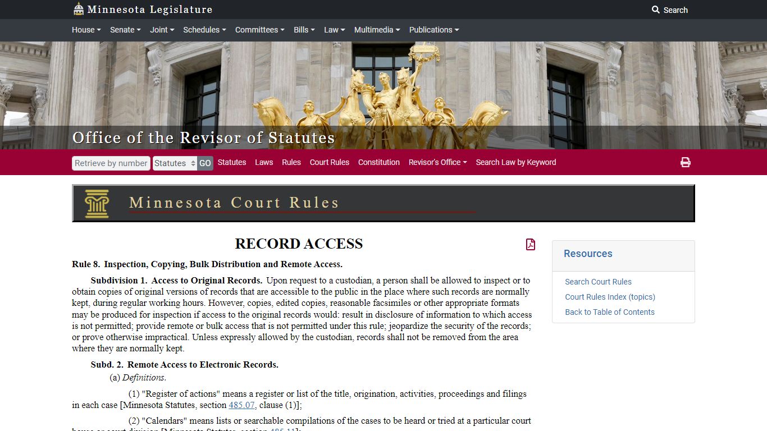Image resolution: width=767 pixels, height=431 pixels.
Task: Click the Retrieve by number input field
Action: pyautogui.click(x=111, y=163)
